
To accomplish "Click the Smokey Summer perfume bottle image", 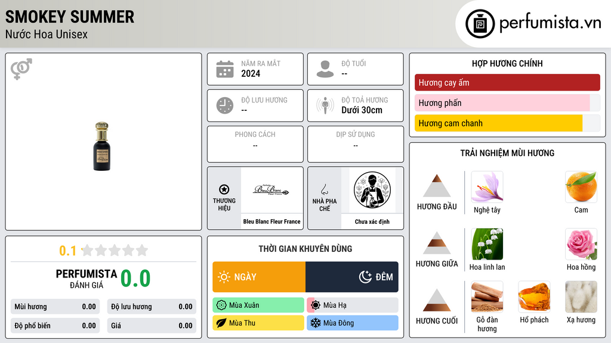I will click(x=101, y=146).
